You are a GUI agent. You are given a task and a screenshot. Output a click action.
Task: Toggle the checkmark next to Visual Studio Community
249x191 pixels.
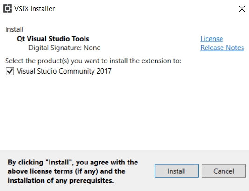pyautogui.click(x=9, y=71)
